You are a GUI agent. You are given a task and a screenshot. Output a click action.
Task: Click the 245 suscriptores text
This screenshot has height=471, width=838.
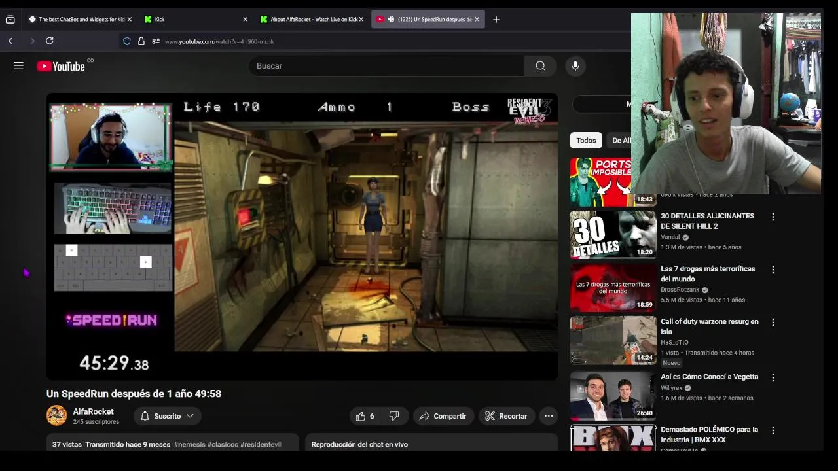tap(96, 422)
